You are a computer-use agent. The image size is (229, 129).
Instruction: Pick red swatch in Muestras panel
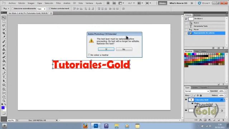(185, 54)
